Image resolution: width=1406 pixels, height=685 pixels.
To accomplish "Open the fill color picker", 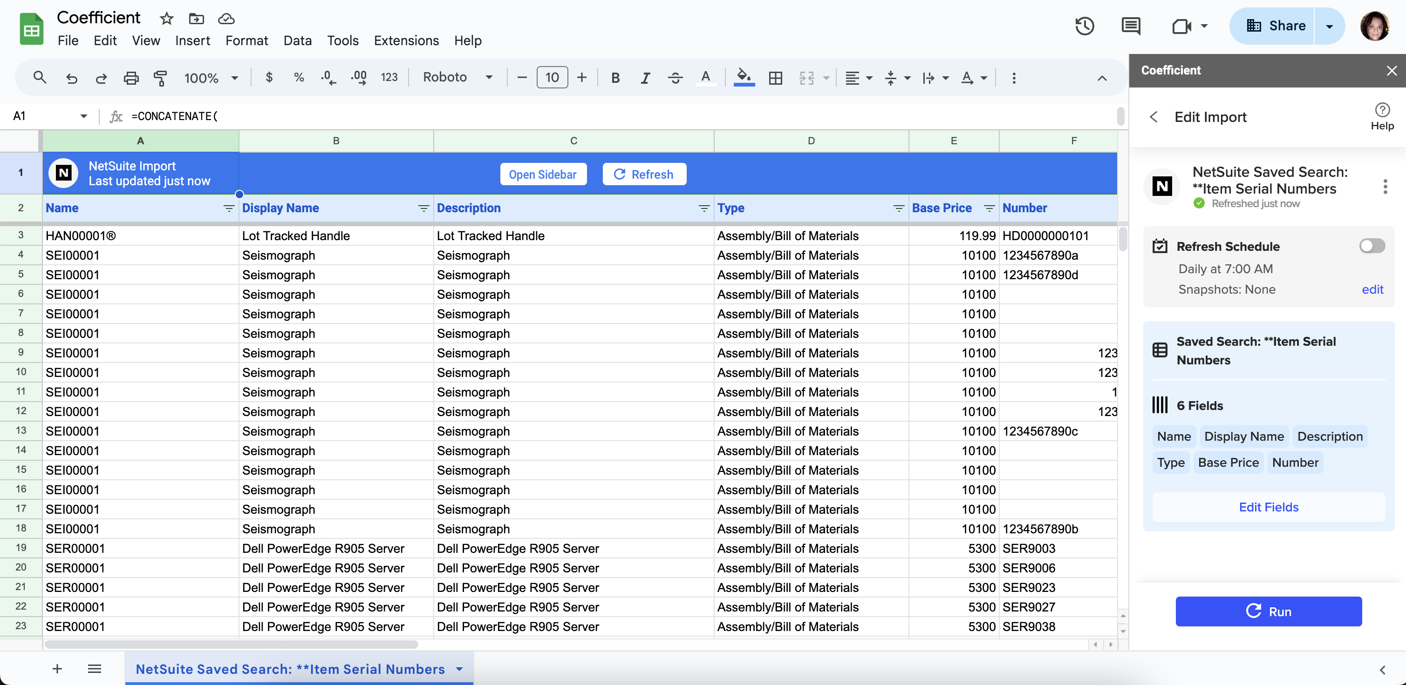I will [744, 77].
